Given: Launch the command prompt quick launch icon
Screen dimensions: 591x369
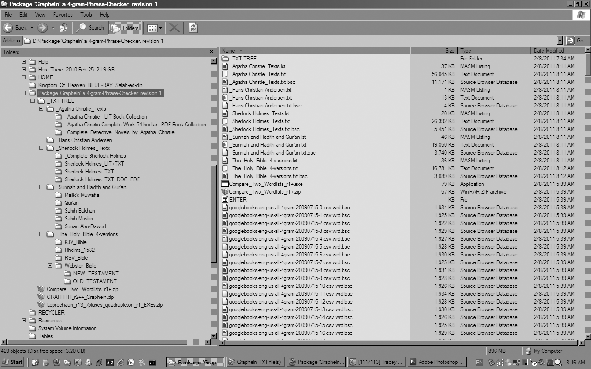Looking at the screenshot, I should click(151, 363).
